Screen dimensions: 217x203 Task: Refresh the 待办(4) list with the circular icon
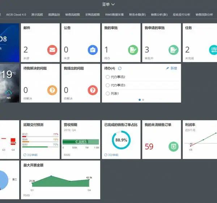[120, 68]
